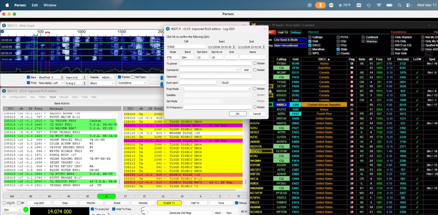Click Central African Republic roster entry
This screenshot has width=438, height=215.
coord(323,104)
